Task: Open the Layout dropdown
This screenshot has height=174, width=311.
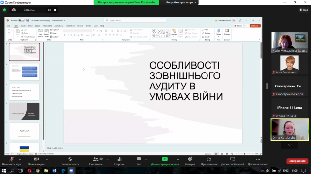Action: [54, 30]
